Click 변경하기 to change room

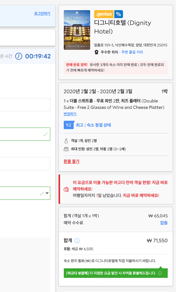click(70, 114)
